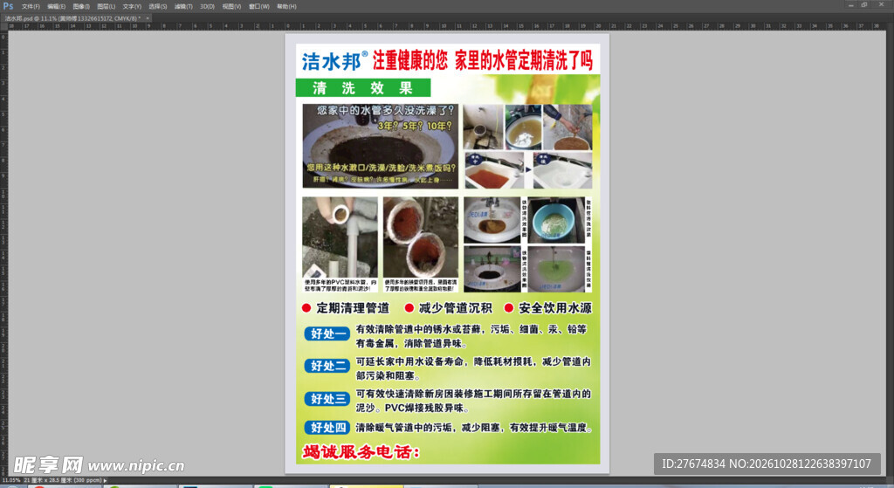Click the vertical ruler on the left
894x488 pixels.
(x=3, y=254)
